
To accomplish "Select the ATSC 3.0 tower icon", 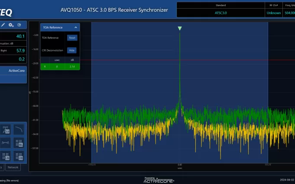I will (5, 130).
